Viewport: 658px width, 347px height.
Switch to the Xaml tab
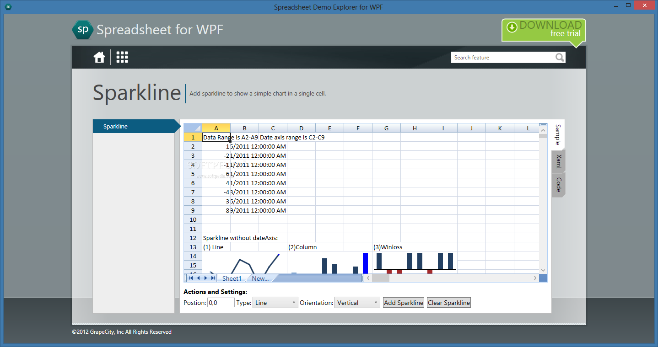click(x=558, y=161)
